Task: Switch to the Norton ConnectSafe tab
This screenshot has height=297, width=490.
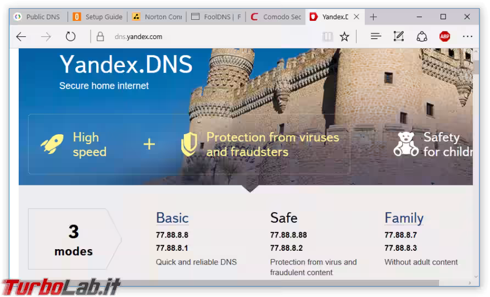Action: pyautogui.click(x=157, y=16)
